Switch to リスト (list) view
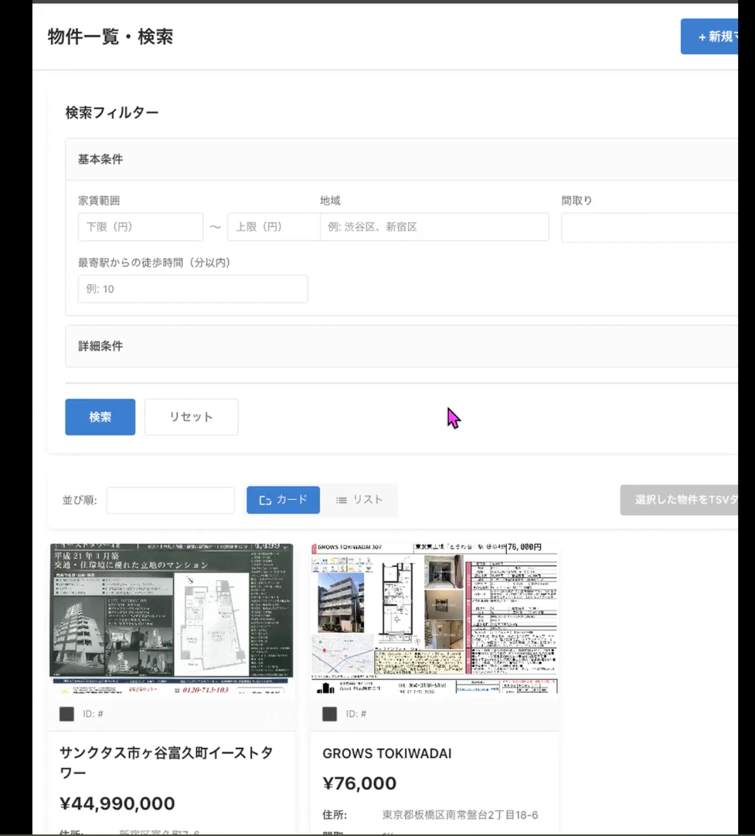 [x=359, y=500]
